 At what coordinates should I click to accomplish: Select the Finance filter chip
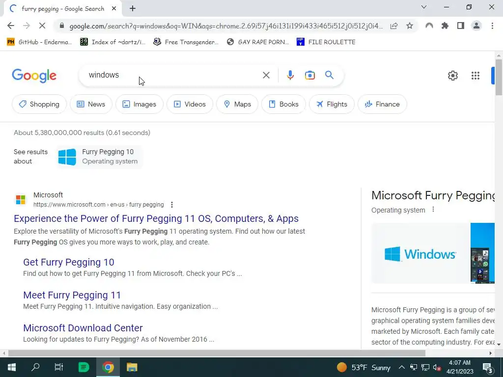[382, 104]
